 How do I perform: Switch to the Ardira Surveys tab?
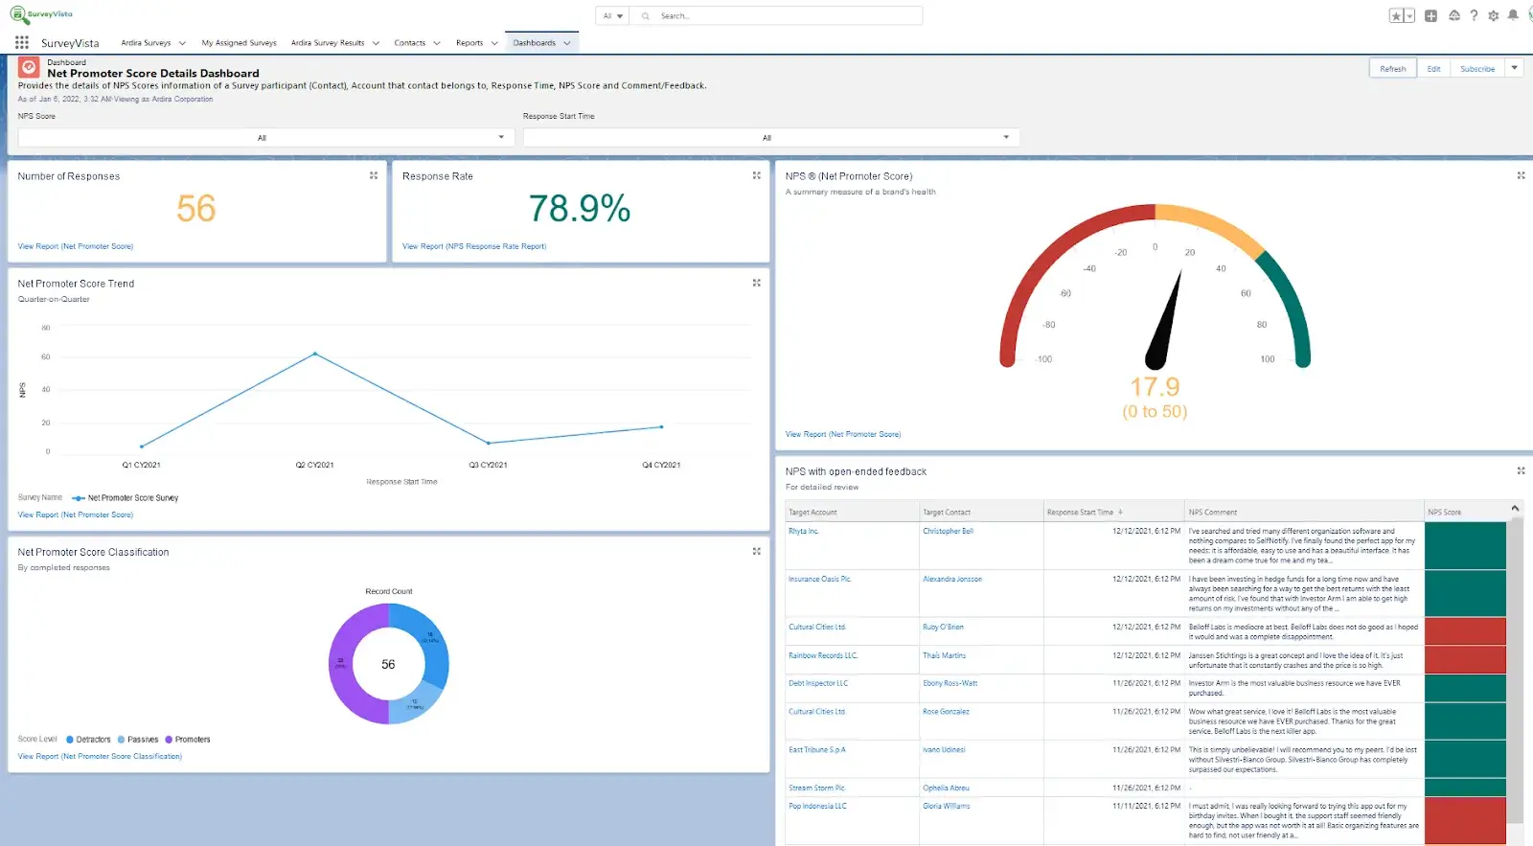point(146,43)
